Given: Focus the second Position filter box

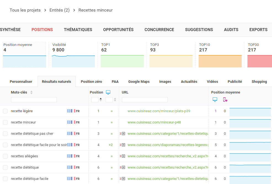Looking at the screenshot, I should click(x=109, y=100).
